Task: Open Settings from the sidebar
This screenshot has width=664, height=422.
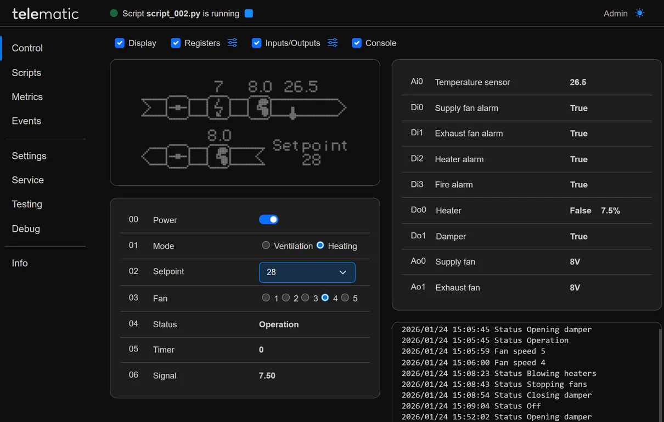Action: 29,156
